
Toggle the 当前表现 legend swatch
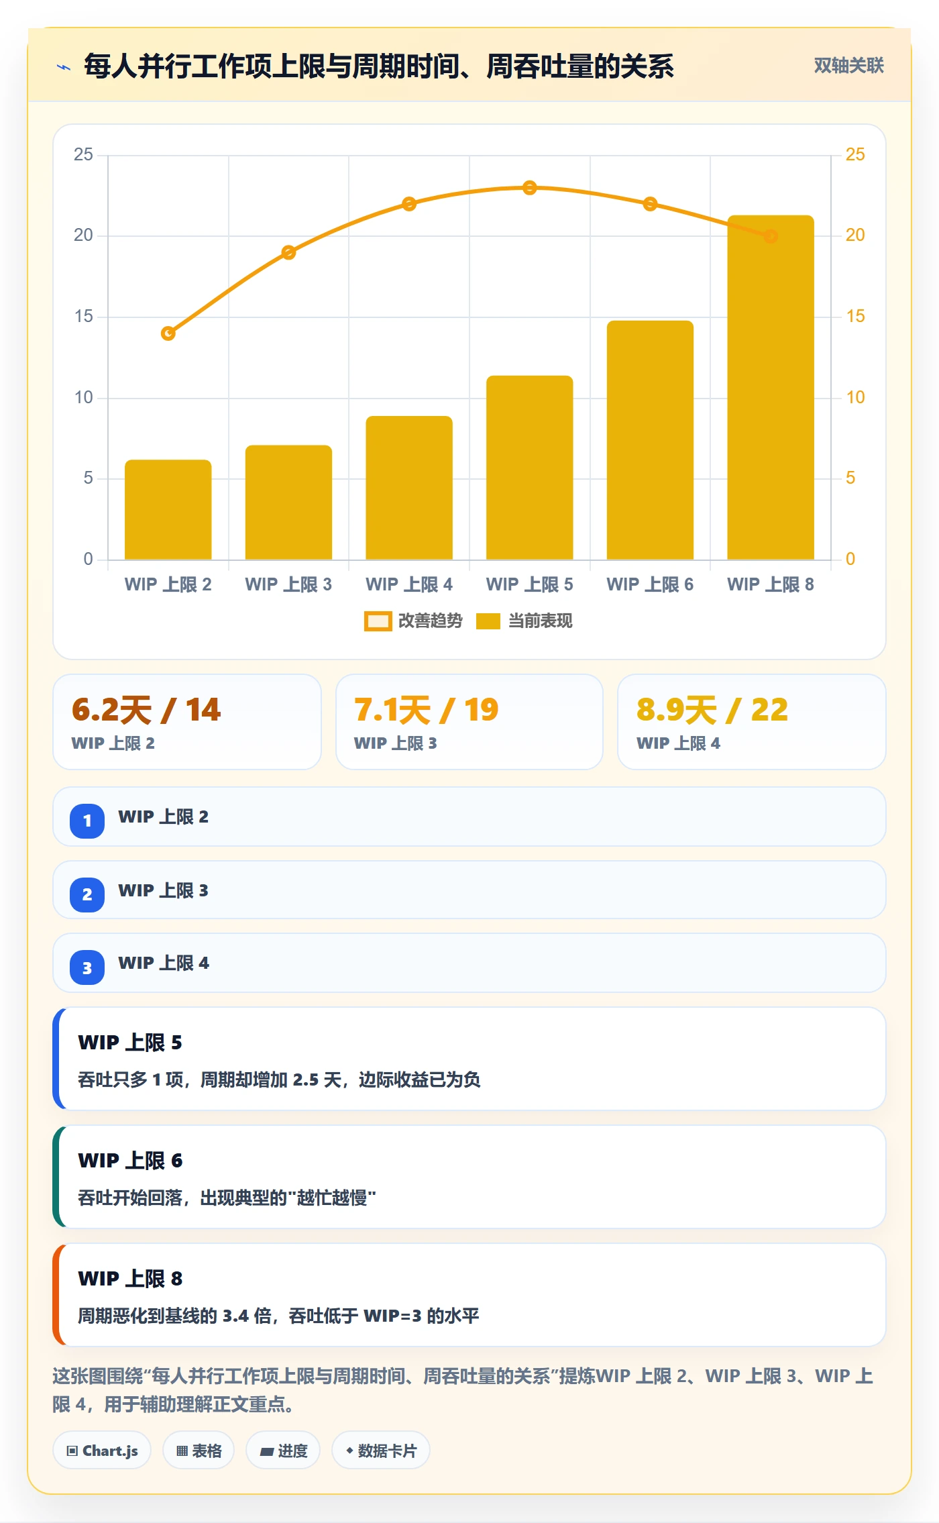pos(488,621)
